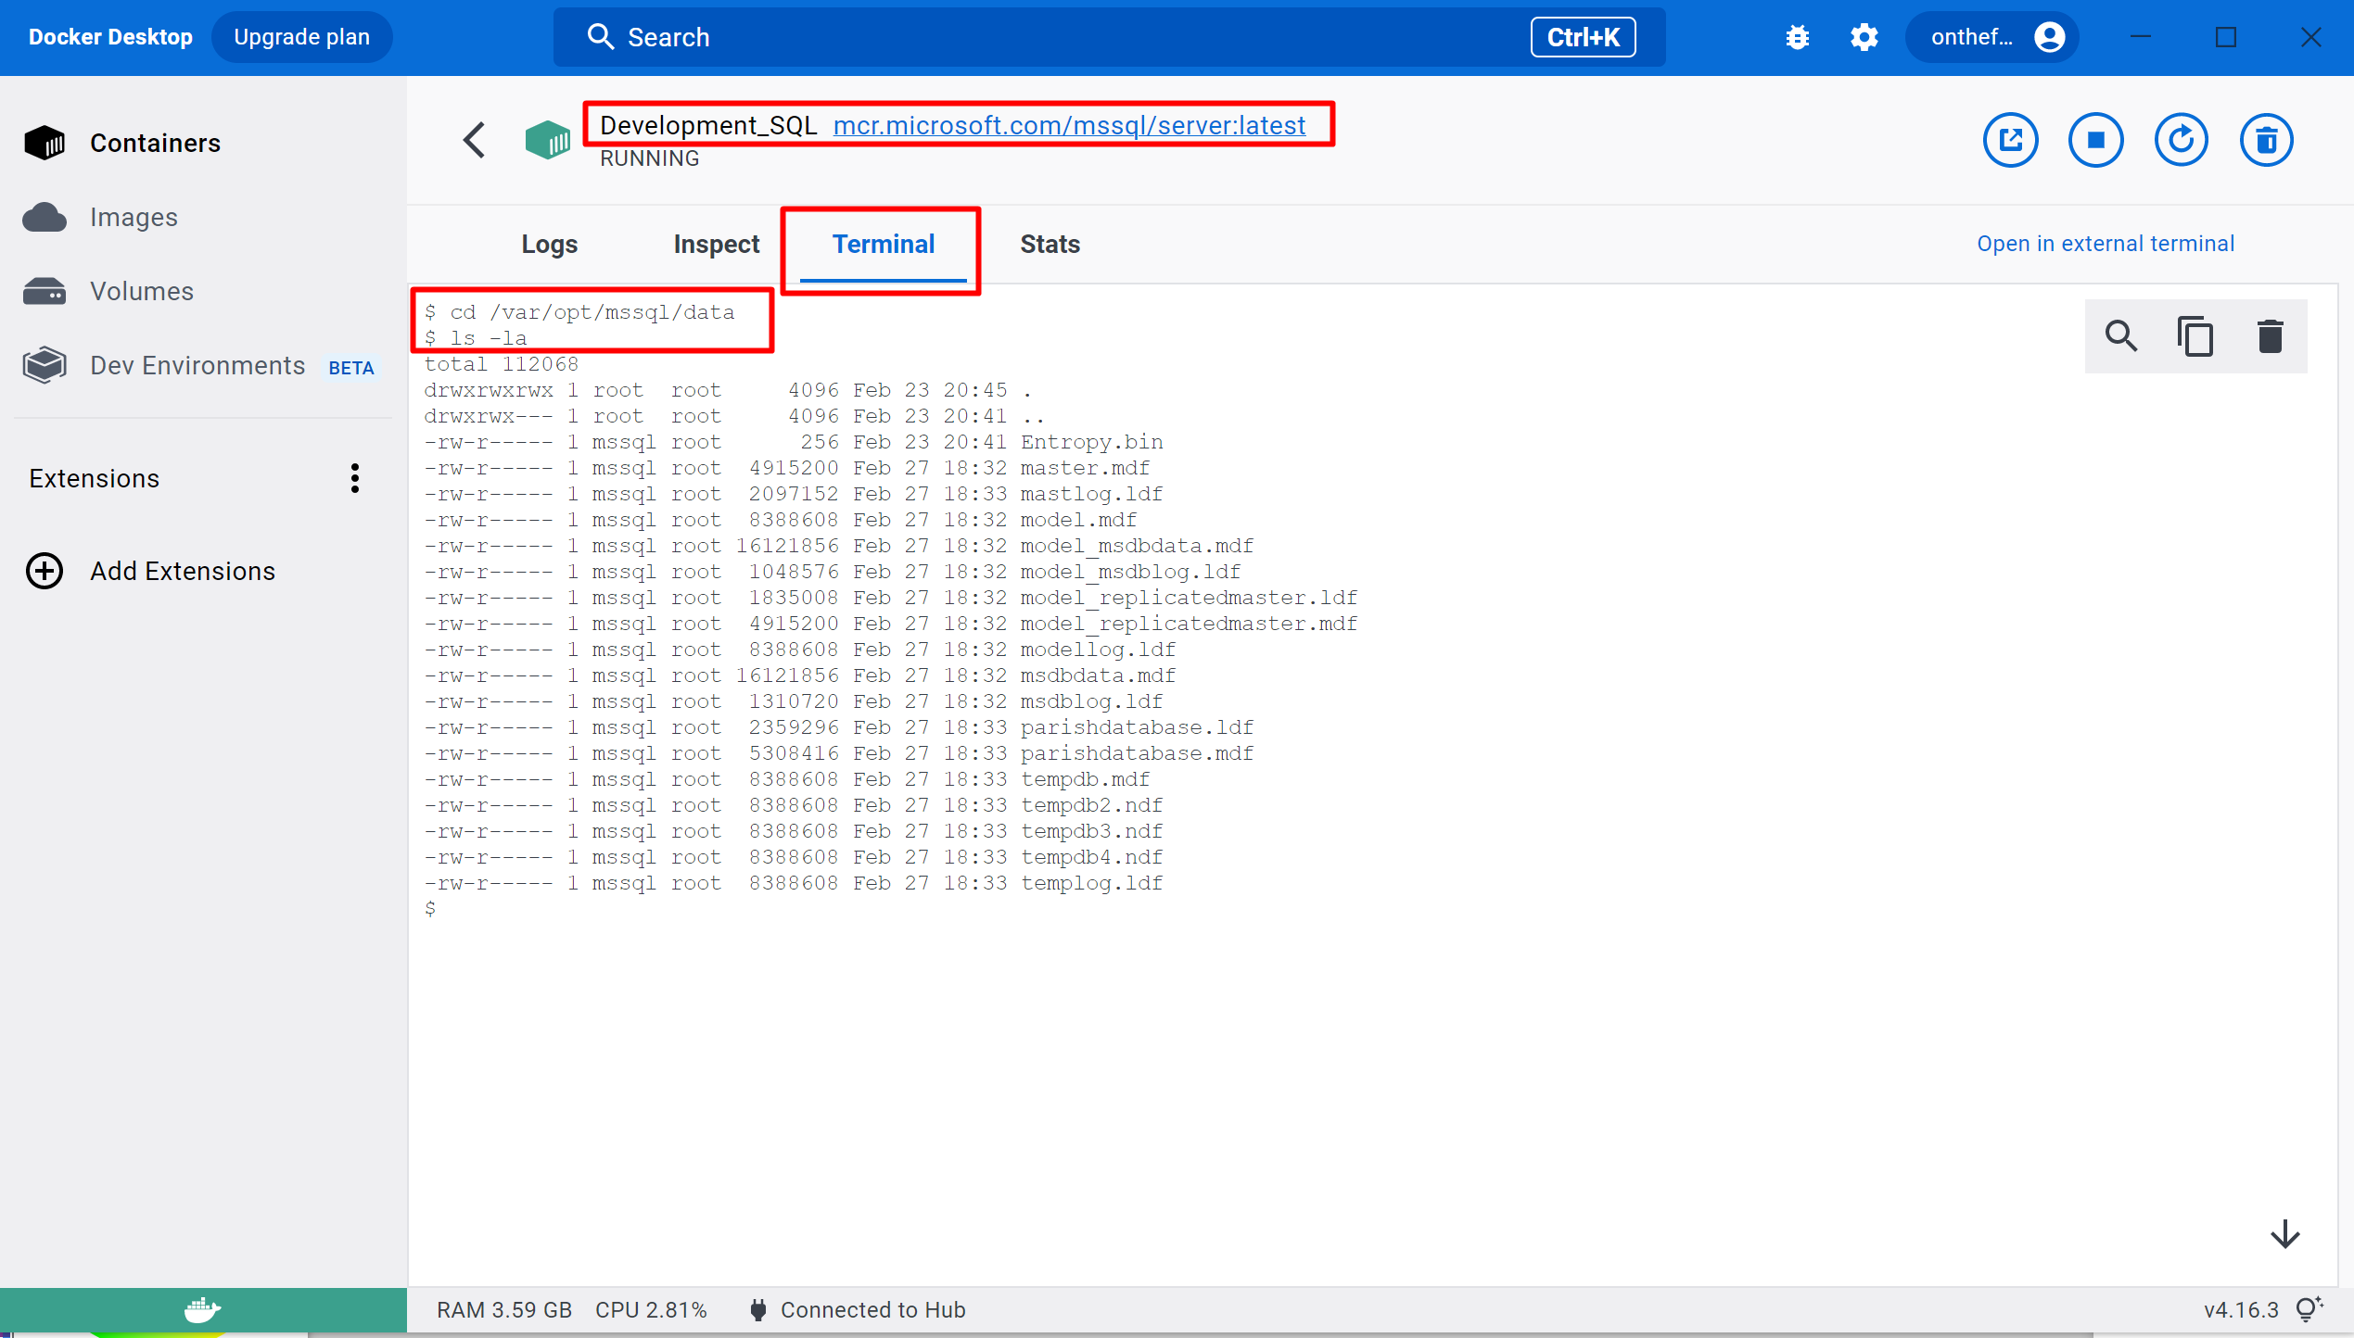Click the templog.ldf file row
Viewport: 2354px width, 1338px height.
point(794,883)
